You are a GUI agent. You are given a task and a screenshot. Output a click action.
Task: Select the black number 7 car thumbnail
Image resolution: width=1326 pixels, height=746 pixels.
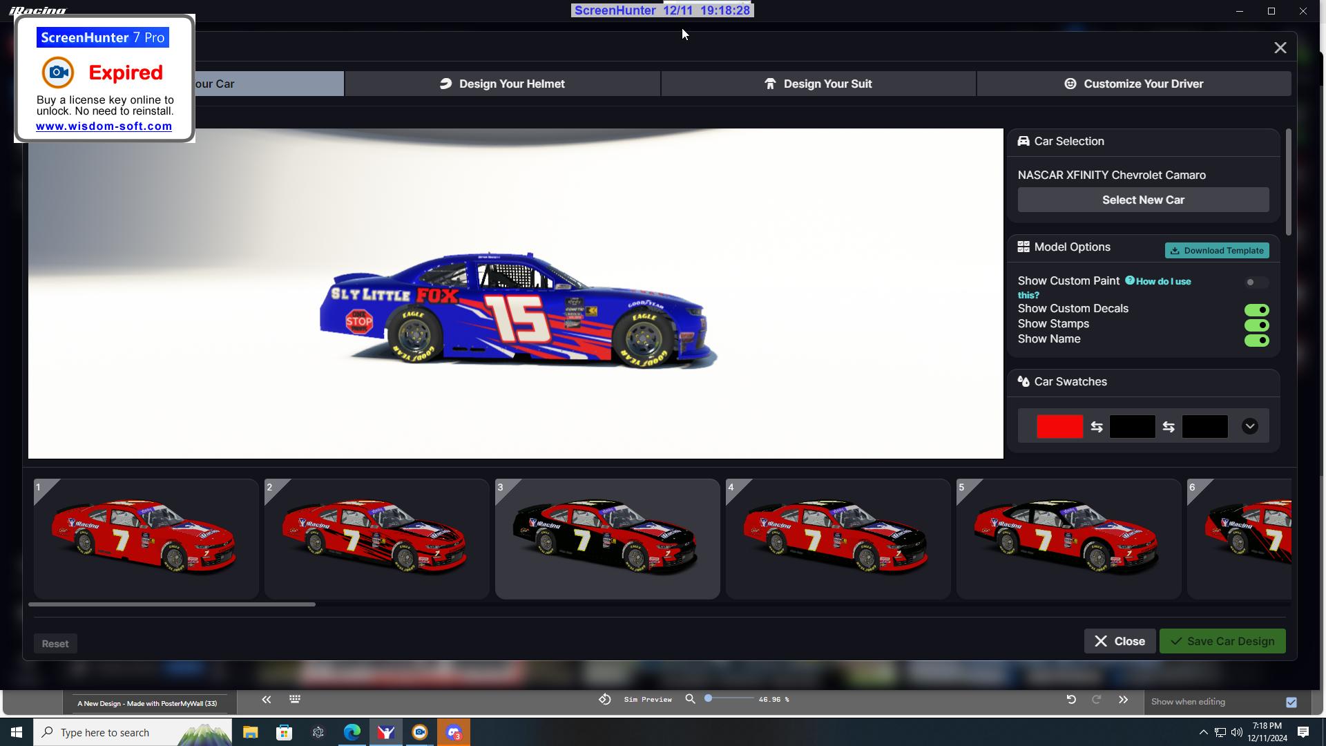coord(608,539)
